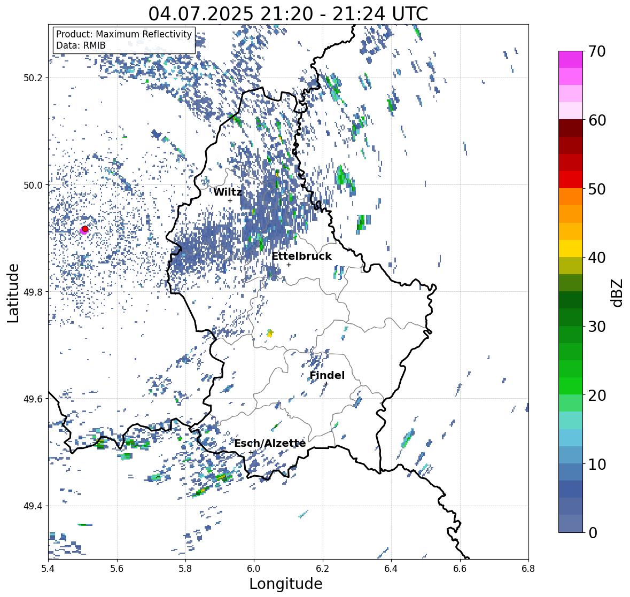The height and width of the screenshot is (597, 630).
Task: Click the Longitude axis label
Action: [x=286, y=584]
